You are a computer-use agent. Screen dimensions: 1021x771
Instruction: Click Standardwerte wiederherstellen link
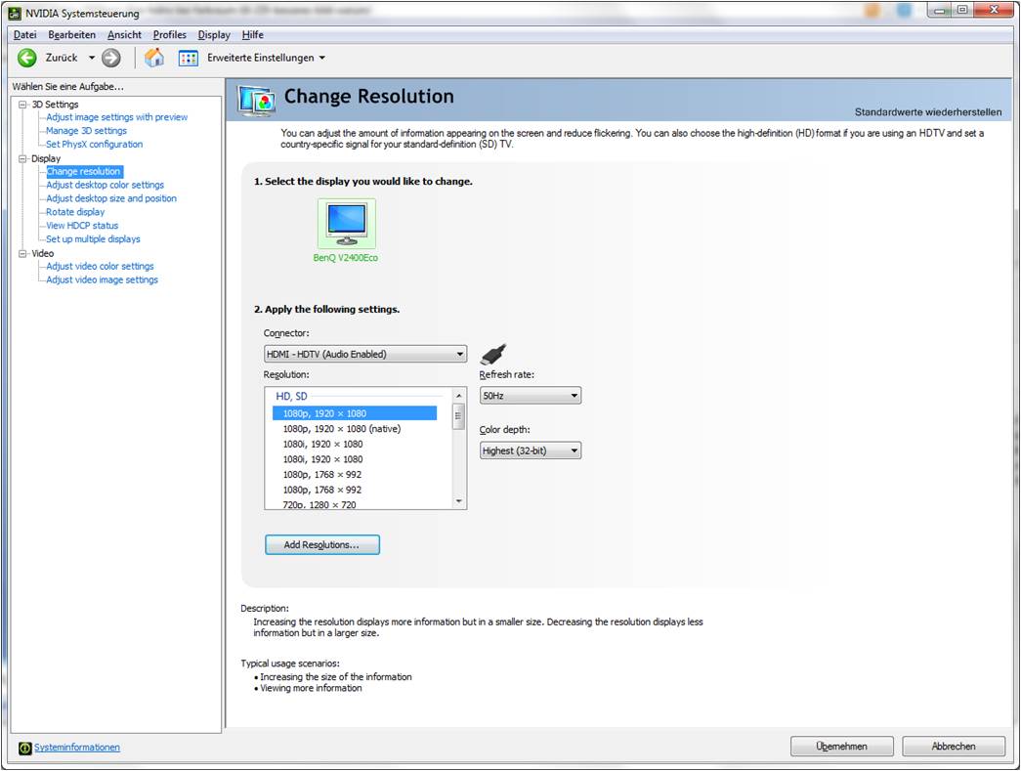point(927,112)
